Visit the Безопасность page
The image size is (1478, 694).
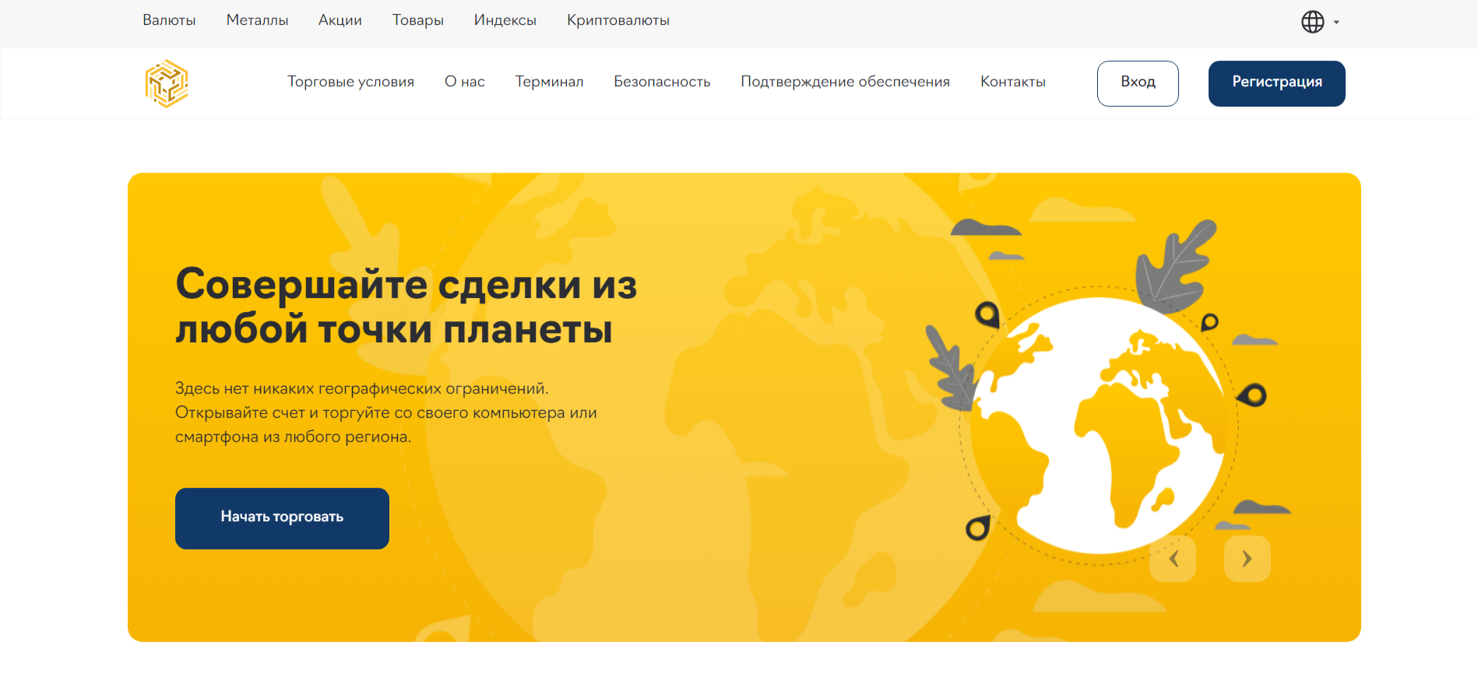662,82
